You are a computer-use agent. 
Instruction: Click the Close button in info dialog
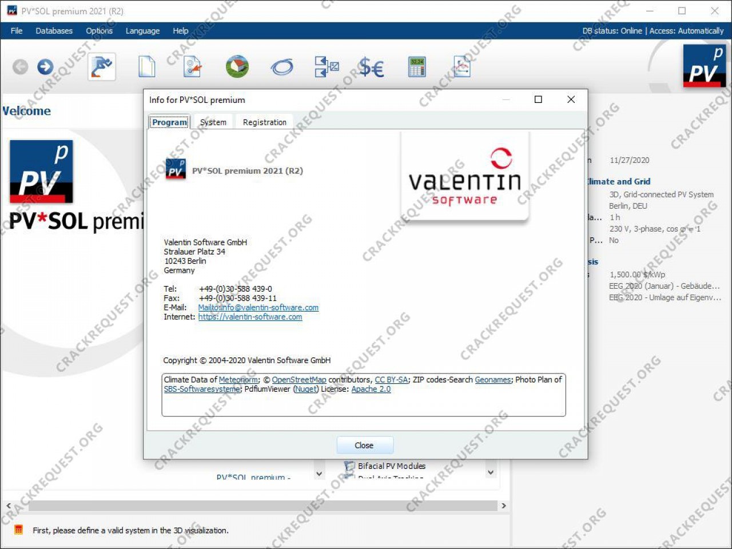[x=365, y=445]
